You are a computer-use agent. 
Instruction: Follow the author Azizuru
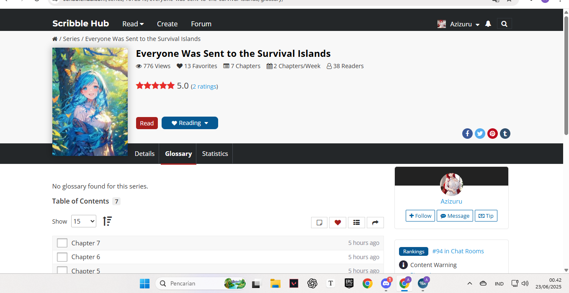tap(420, 216)
